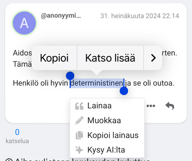Click the pencil icon beside Muokkaa
Screen dimensions: 192x161
[x=79, y=120]
